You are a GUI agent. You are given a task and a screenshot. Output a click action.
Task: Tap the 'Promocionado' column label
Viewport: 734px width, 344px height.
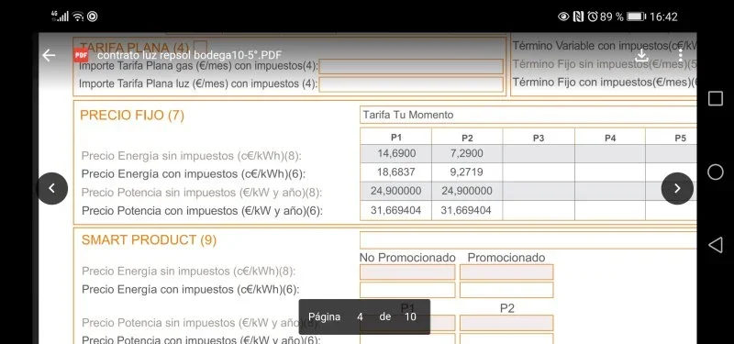[x=506, y=258]
